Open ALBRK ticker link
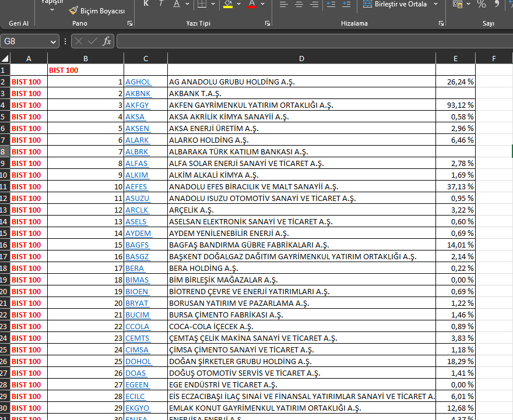Screen dimensions: 513x420 [137, 151]
